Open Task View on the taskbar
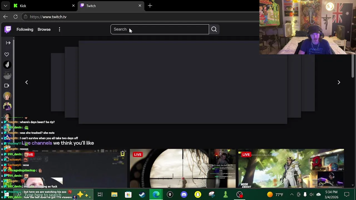Image resolution: width=356 pixels, height=200 pixels. pos(100,194)
